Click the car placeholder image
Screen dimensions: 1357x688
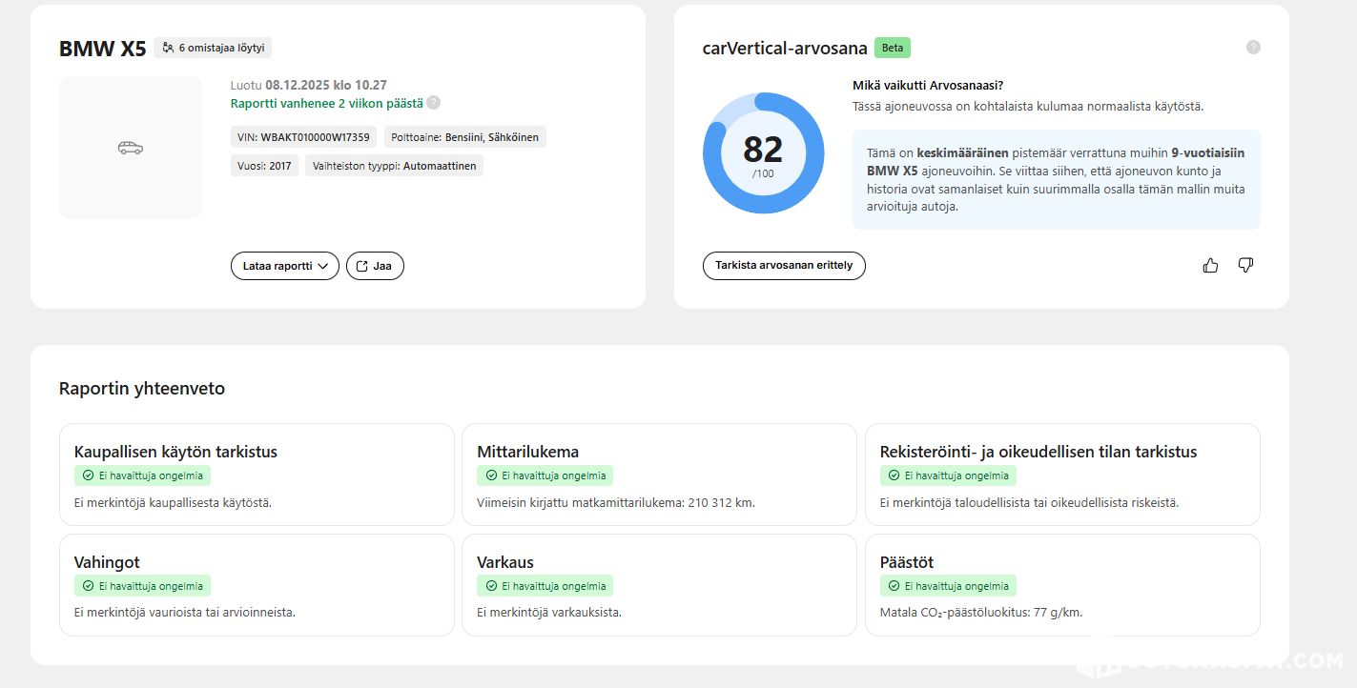(131, 148)
